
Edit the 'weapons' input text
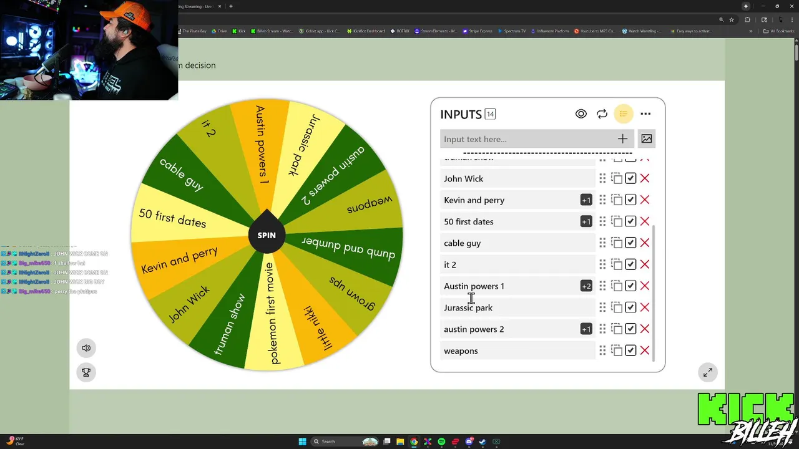pos(517,350)
